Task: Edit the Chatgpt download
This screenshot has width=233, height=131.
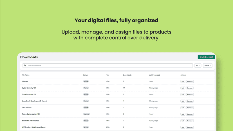Action: [183, 82]
